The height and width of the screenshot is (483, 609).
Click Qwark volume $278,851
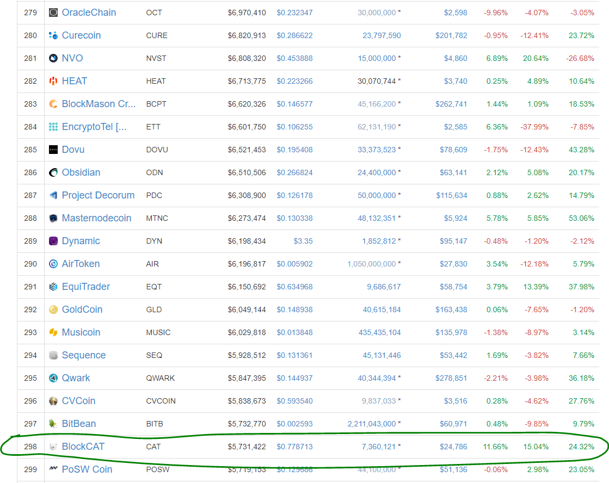click(451, 378)
